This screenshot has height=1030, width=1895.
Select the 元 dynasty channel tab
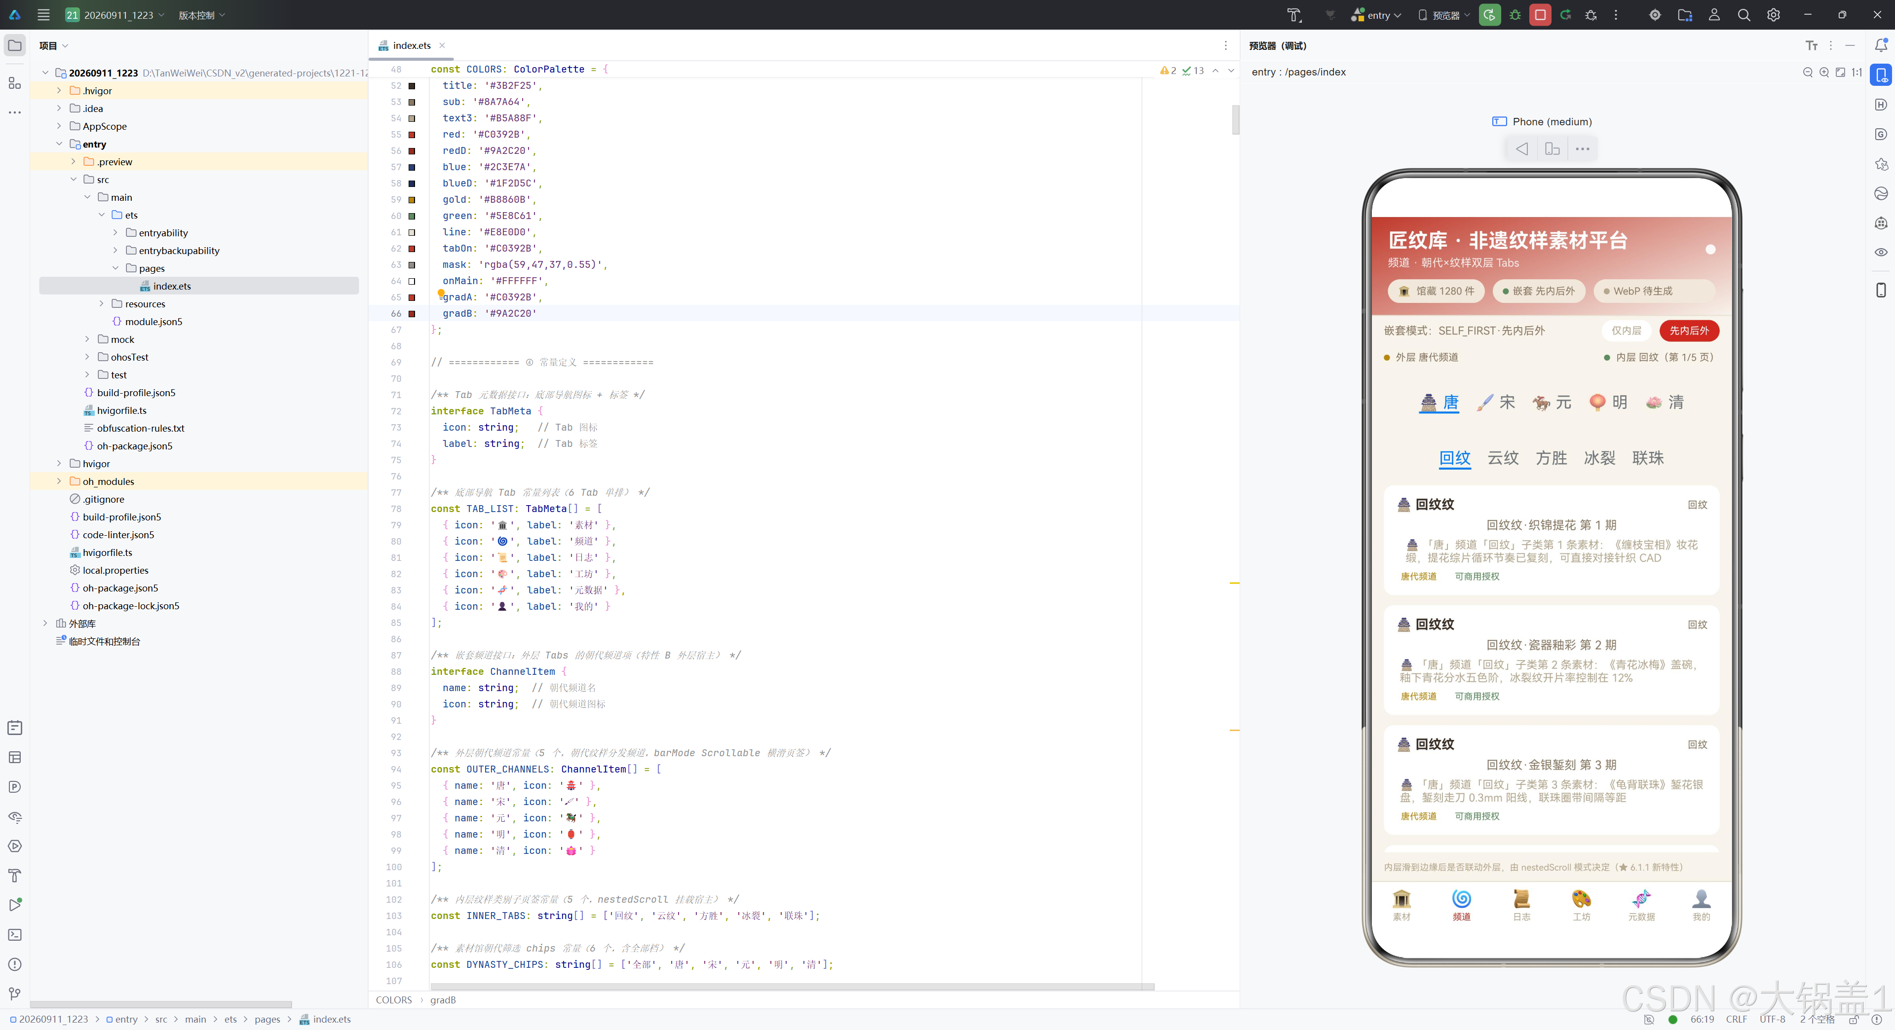click(1552, 402)
